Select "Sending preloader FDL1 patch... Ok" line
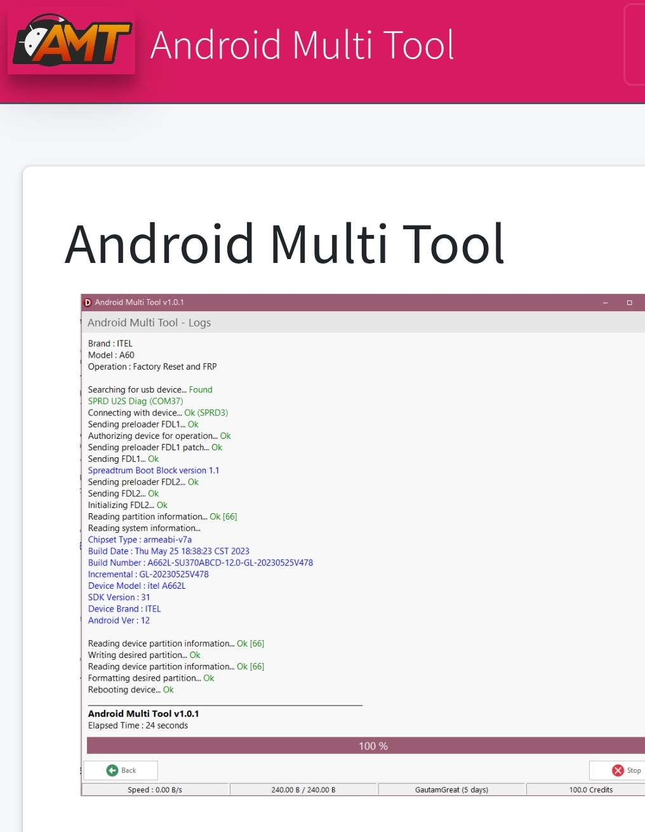Image resolution: width=645 pixels, height=832 pixels. 155,447
